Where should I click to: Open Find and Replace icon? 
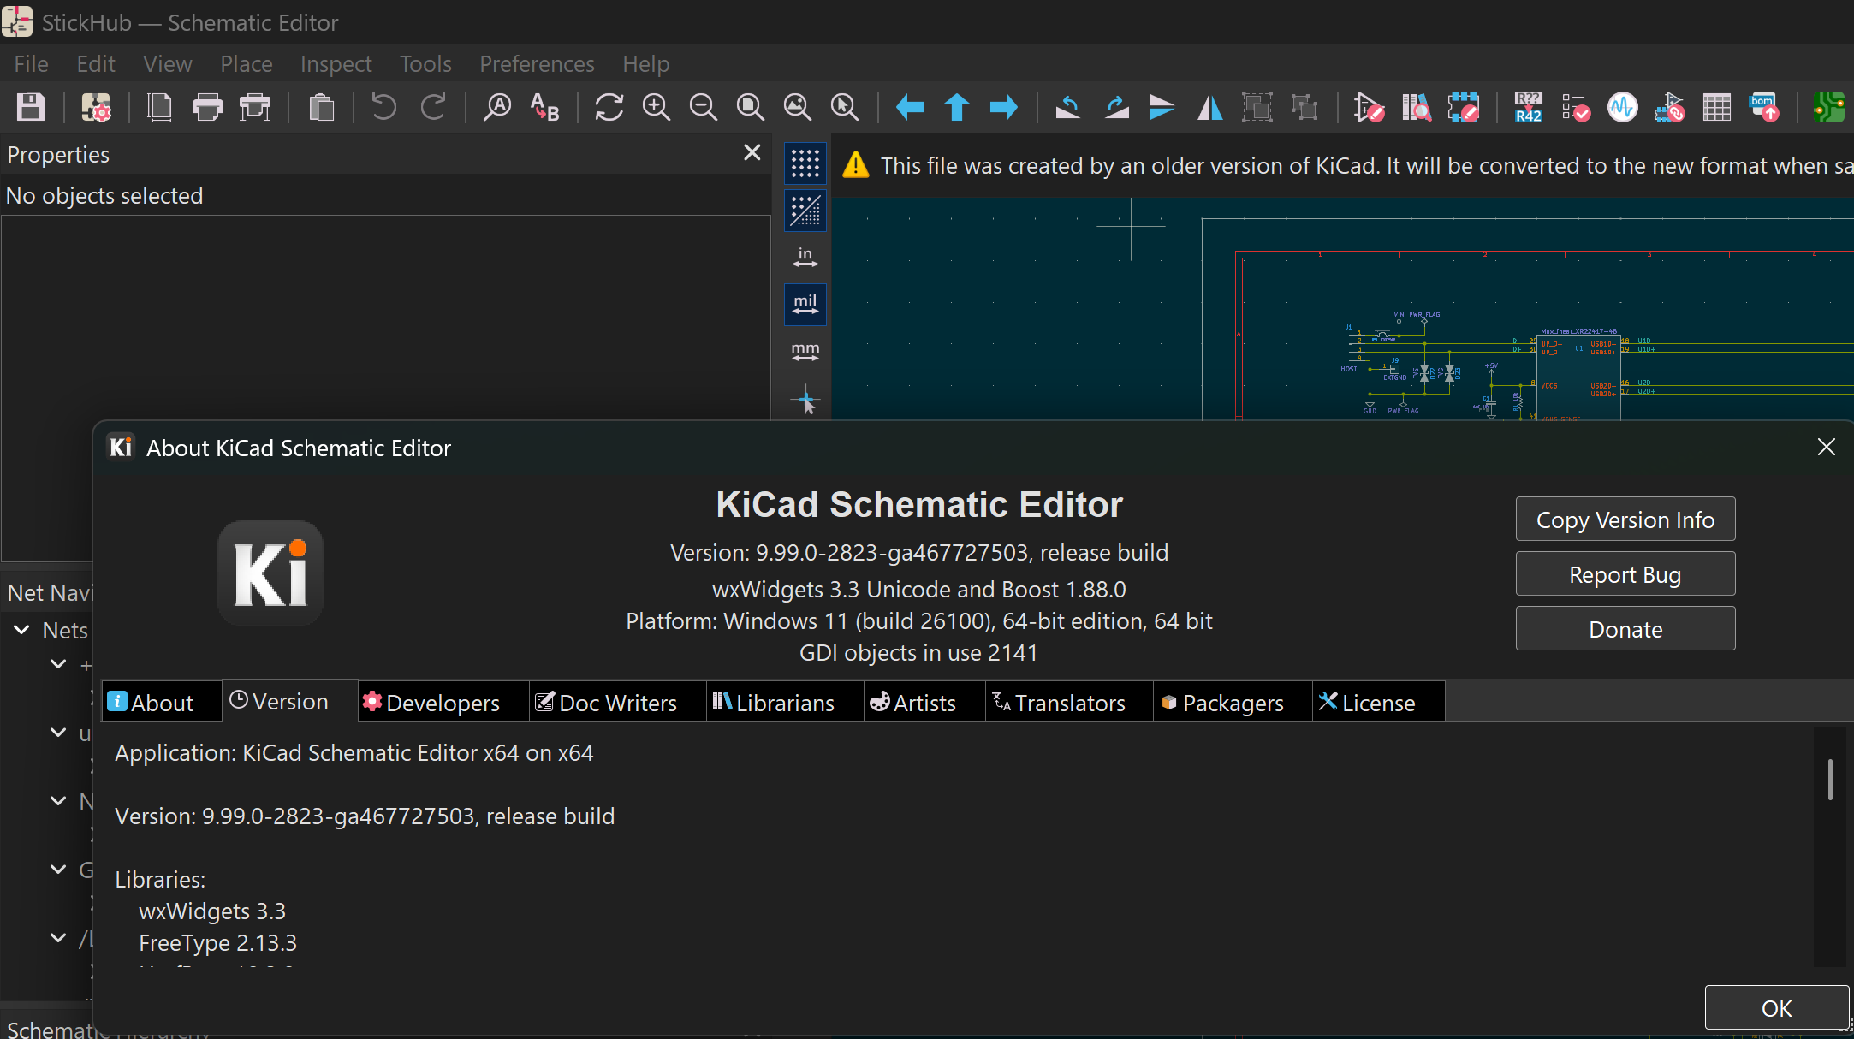pyautogui.click(x=545, y=108)
